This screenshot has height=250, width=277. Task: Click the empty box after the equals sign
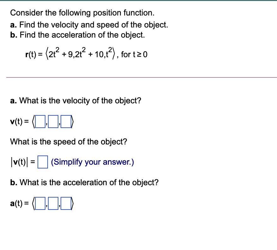point(43,162)
